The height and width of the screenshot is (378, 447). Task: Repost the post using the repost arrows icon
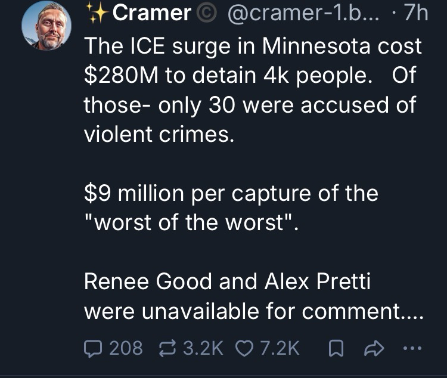click(169, 348)
